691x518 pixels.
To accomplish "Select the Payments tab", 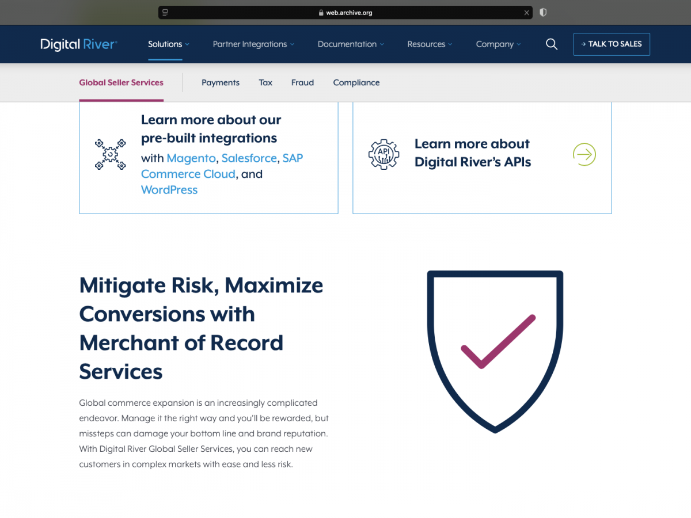I will [x=221, y=82].
